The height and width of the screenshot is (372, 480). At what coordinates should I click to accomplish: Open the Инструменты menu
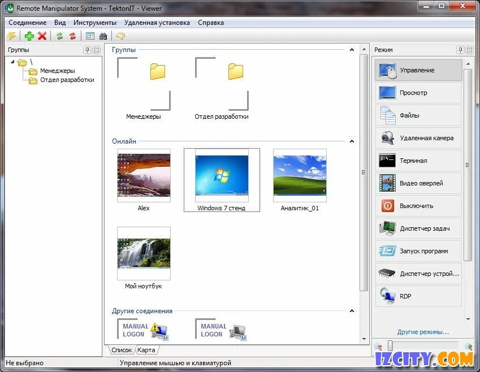(95, 23)
